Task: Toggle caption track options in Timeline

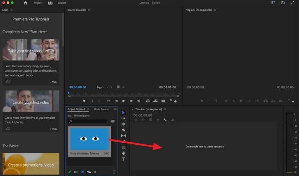Action: pyautogui.click(x=172, y=120)
